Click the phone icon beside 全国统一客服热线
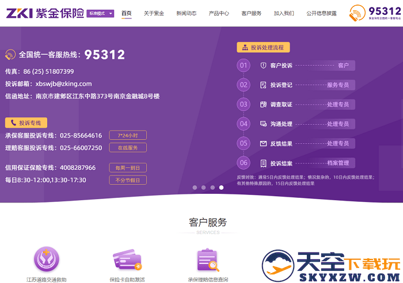Screen dimensions: 403x283 tap(10, 55)
